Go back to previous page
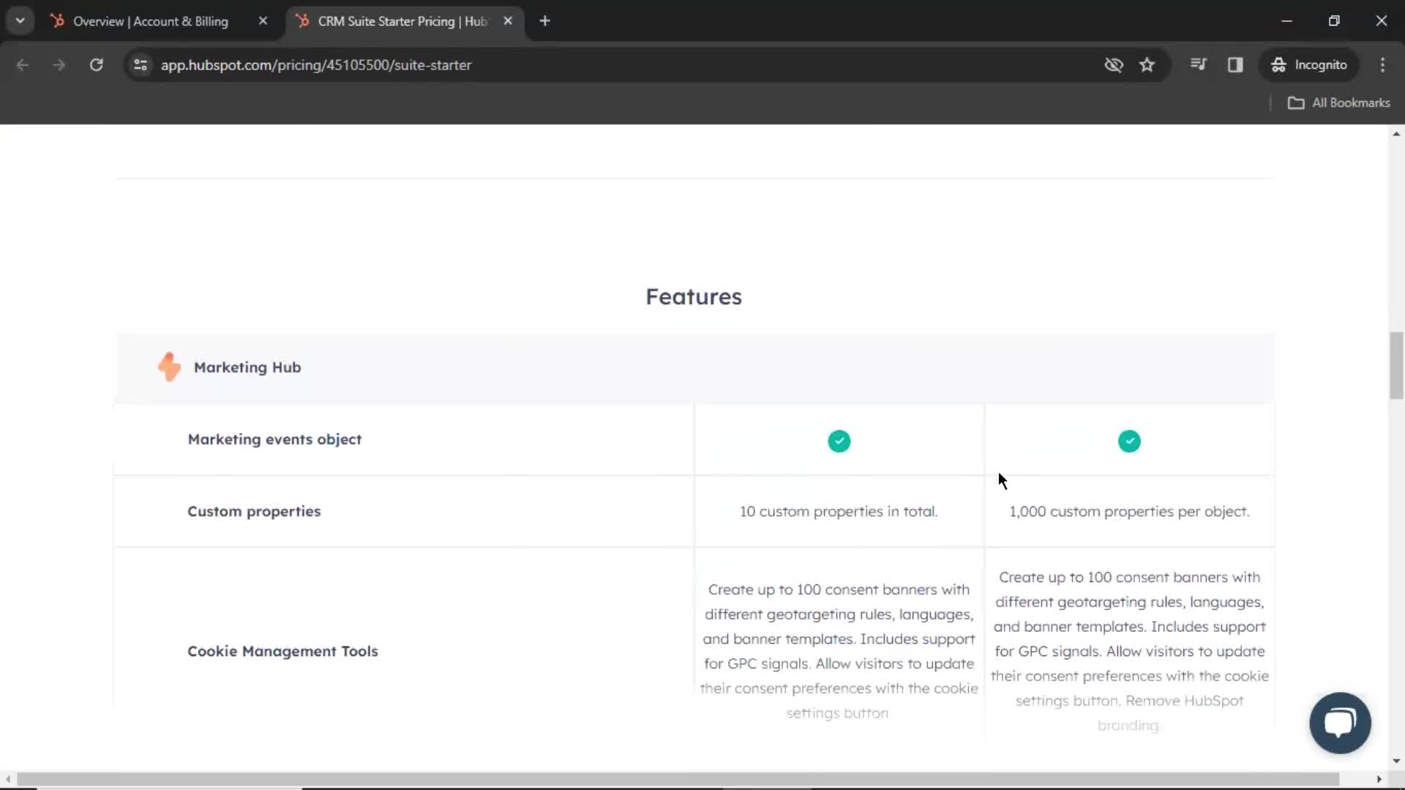The image size is (1405, 790). point(23,65)
